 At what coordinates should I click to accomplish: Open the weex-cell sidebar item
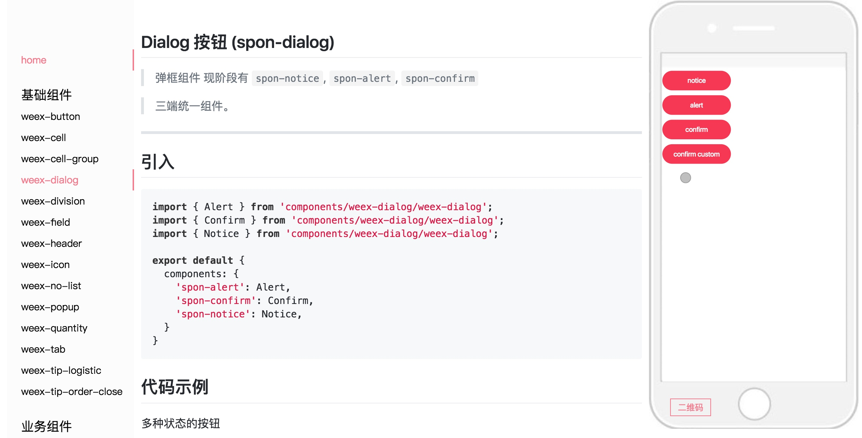(43, 138)
